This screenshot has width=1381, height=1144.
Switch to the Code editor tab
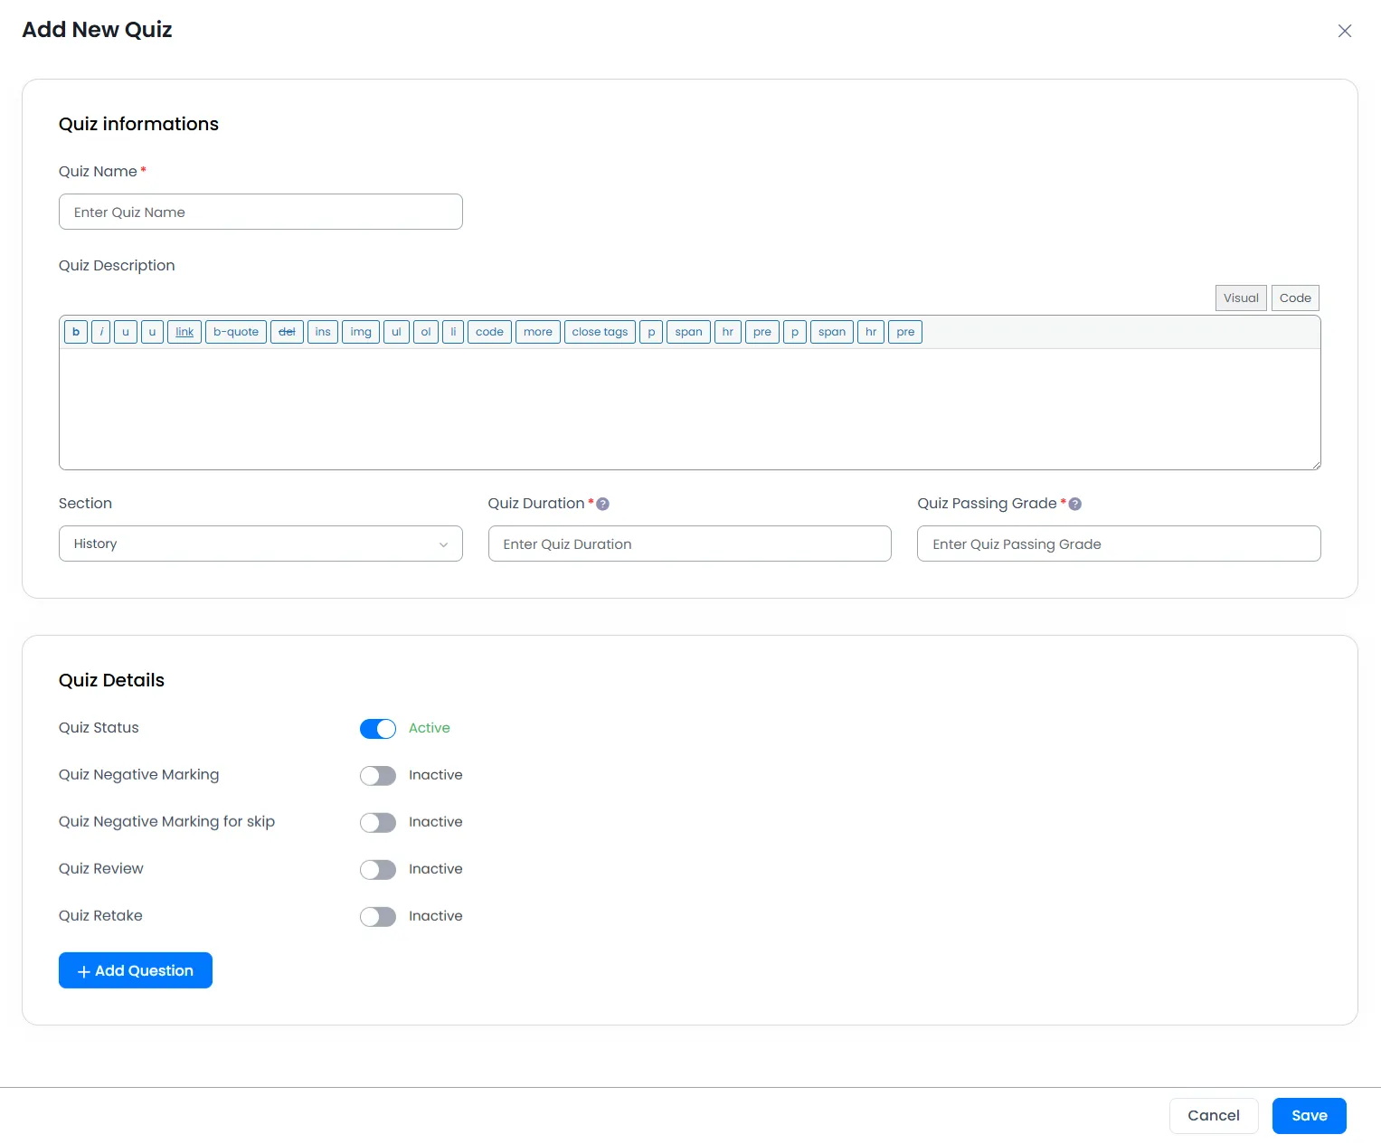point(1295,298)
